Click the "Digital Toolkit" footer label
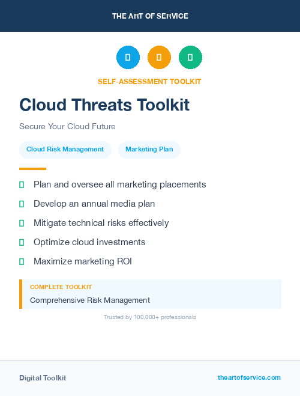This screenshot has width=300, height=396. (43, 378)
